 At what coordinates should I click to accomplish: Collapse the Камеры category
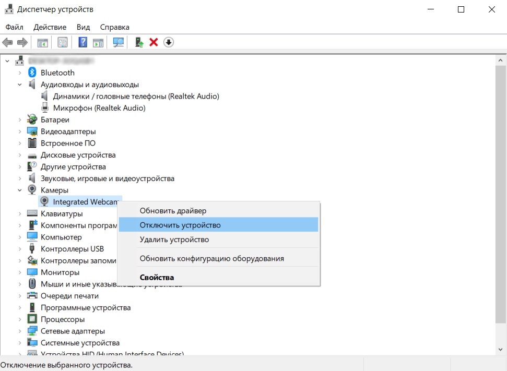click(x=20, y=190)
